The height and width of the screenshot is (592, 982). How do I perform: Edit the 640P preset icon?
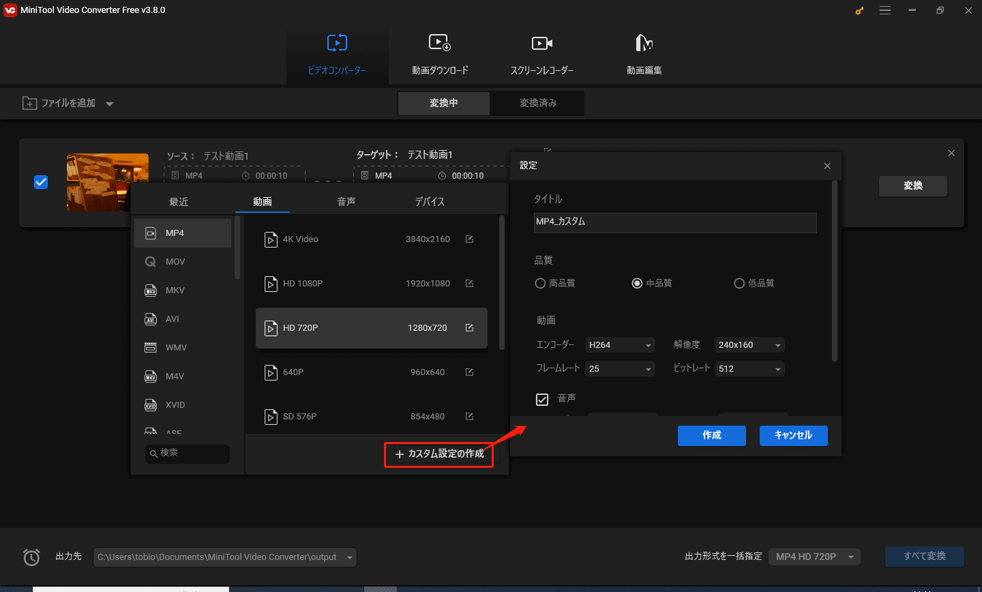469,372
